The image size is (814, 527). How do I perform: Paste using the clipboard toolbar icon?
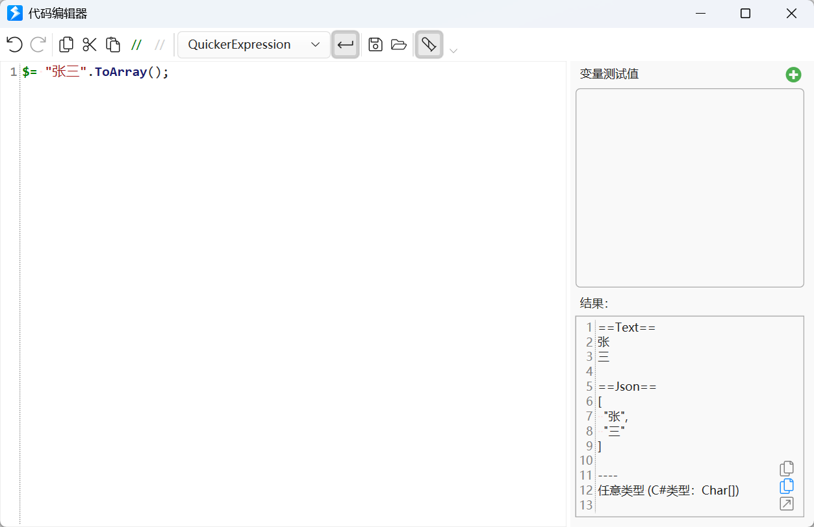coord(113,45)
